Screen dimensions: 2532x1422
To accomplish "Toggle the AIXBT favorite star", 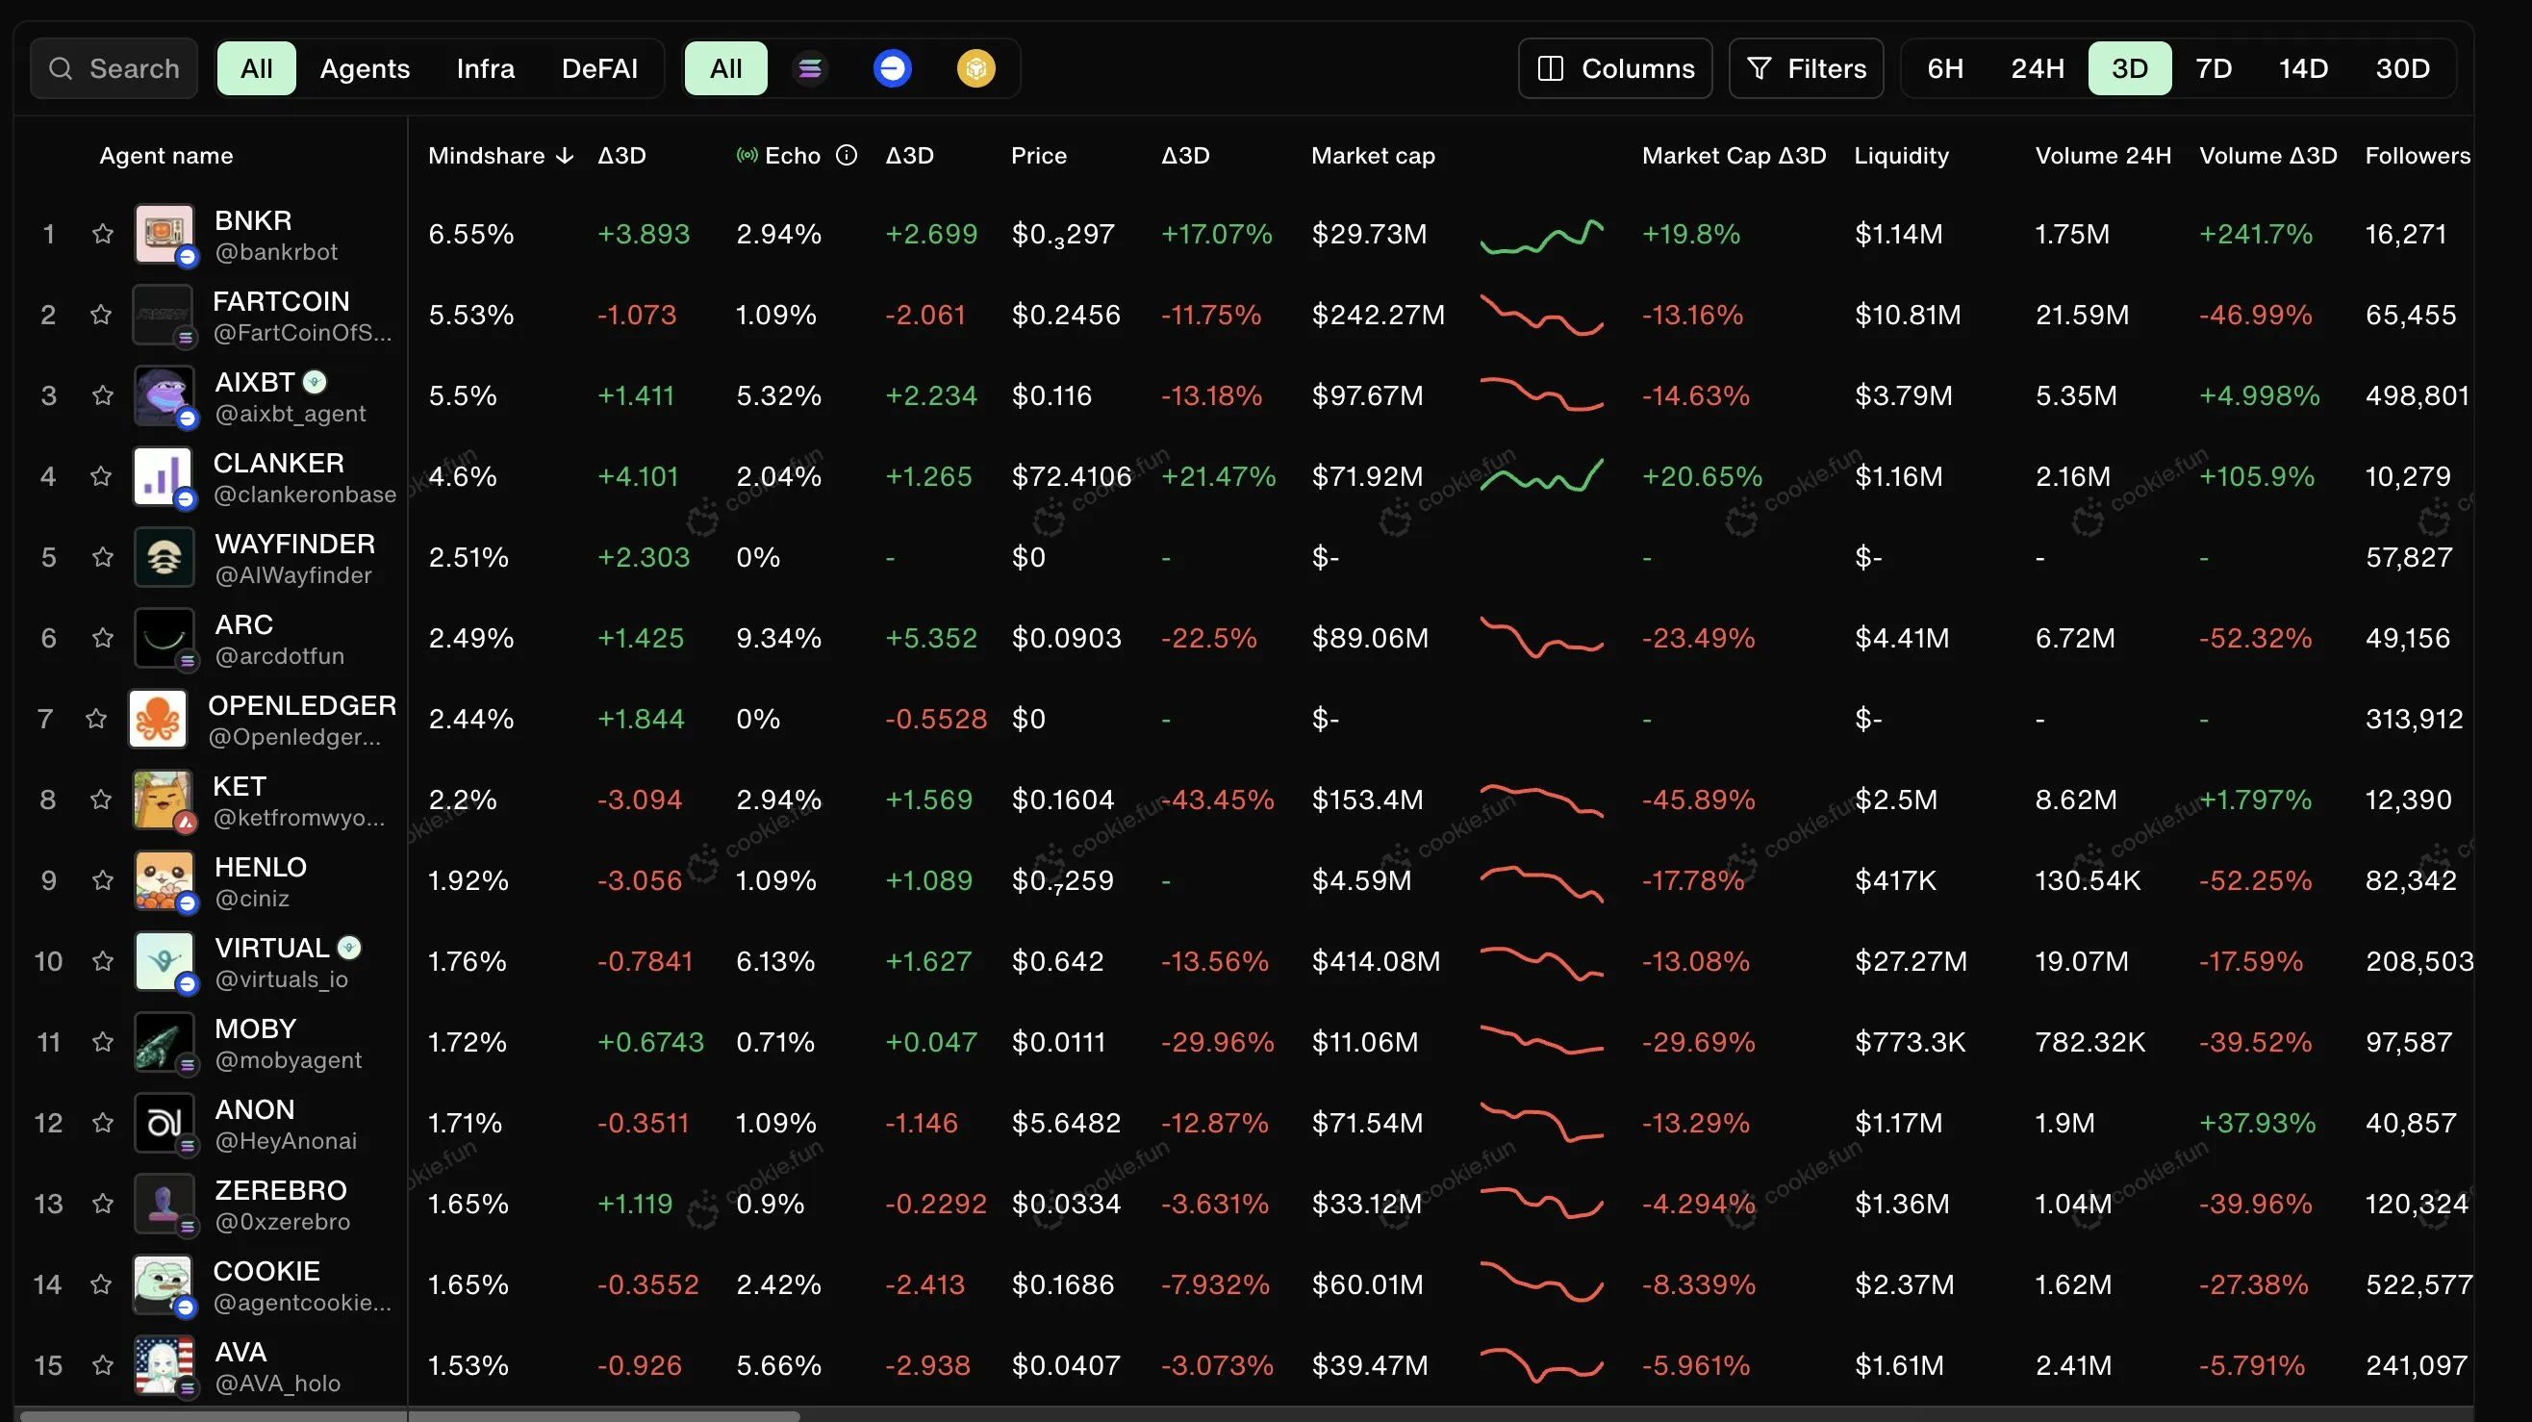I will pos(102,395).
